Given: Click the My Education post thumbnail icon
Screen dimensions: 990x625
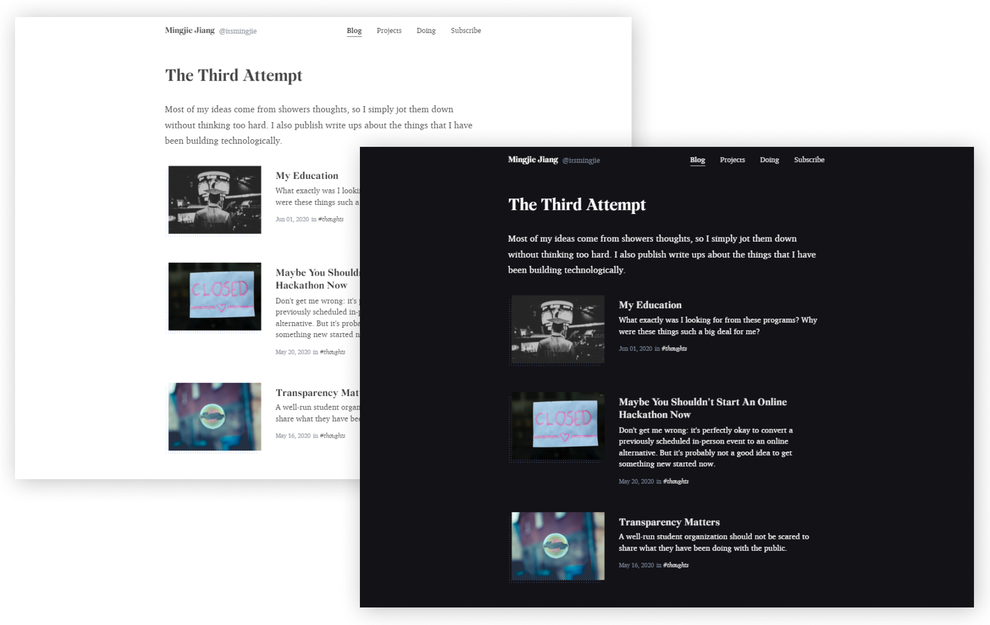Looking at the screenshot, I should 215,199.
